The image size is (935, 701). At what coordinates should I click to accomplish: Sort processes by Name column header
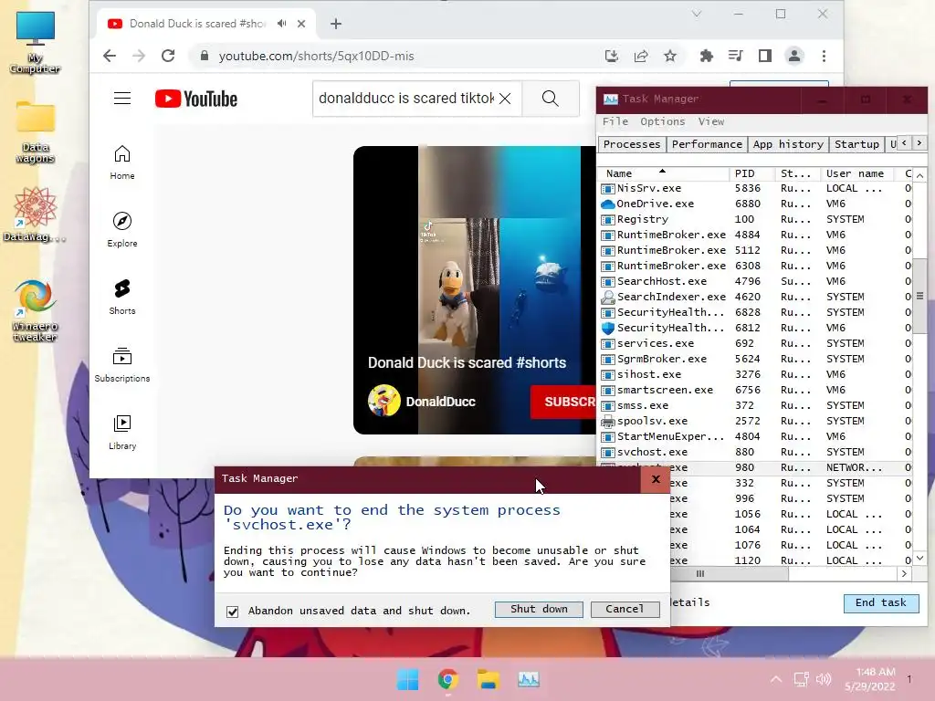click(663, 173)
